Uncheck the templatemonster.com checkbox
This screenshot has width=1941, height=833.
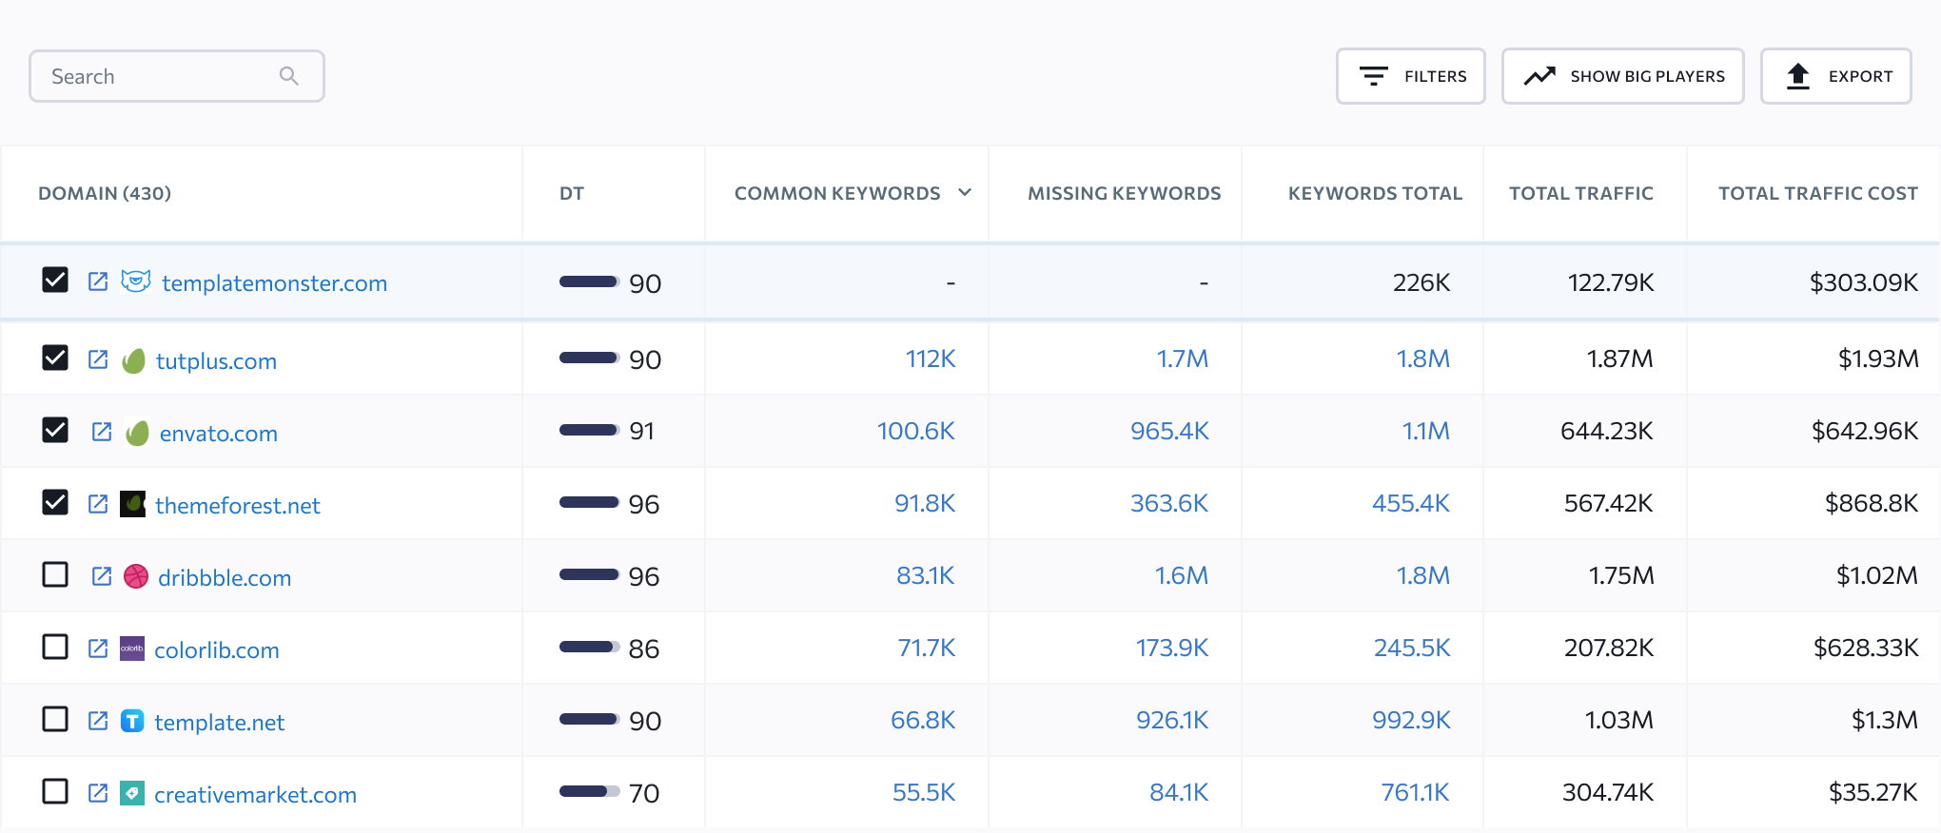pos(55,280)
